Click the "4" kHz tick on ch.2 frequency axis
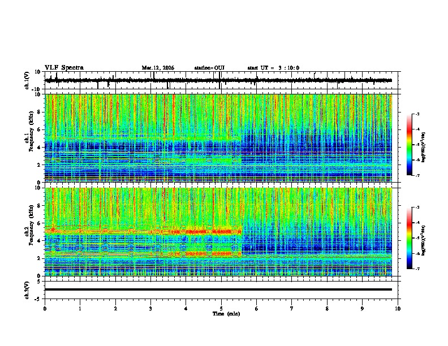This screenshot has width=448, height=346. [x=40, y=241]
